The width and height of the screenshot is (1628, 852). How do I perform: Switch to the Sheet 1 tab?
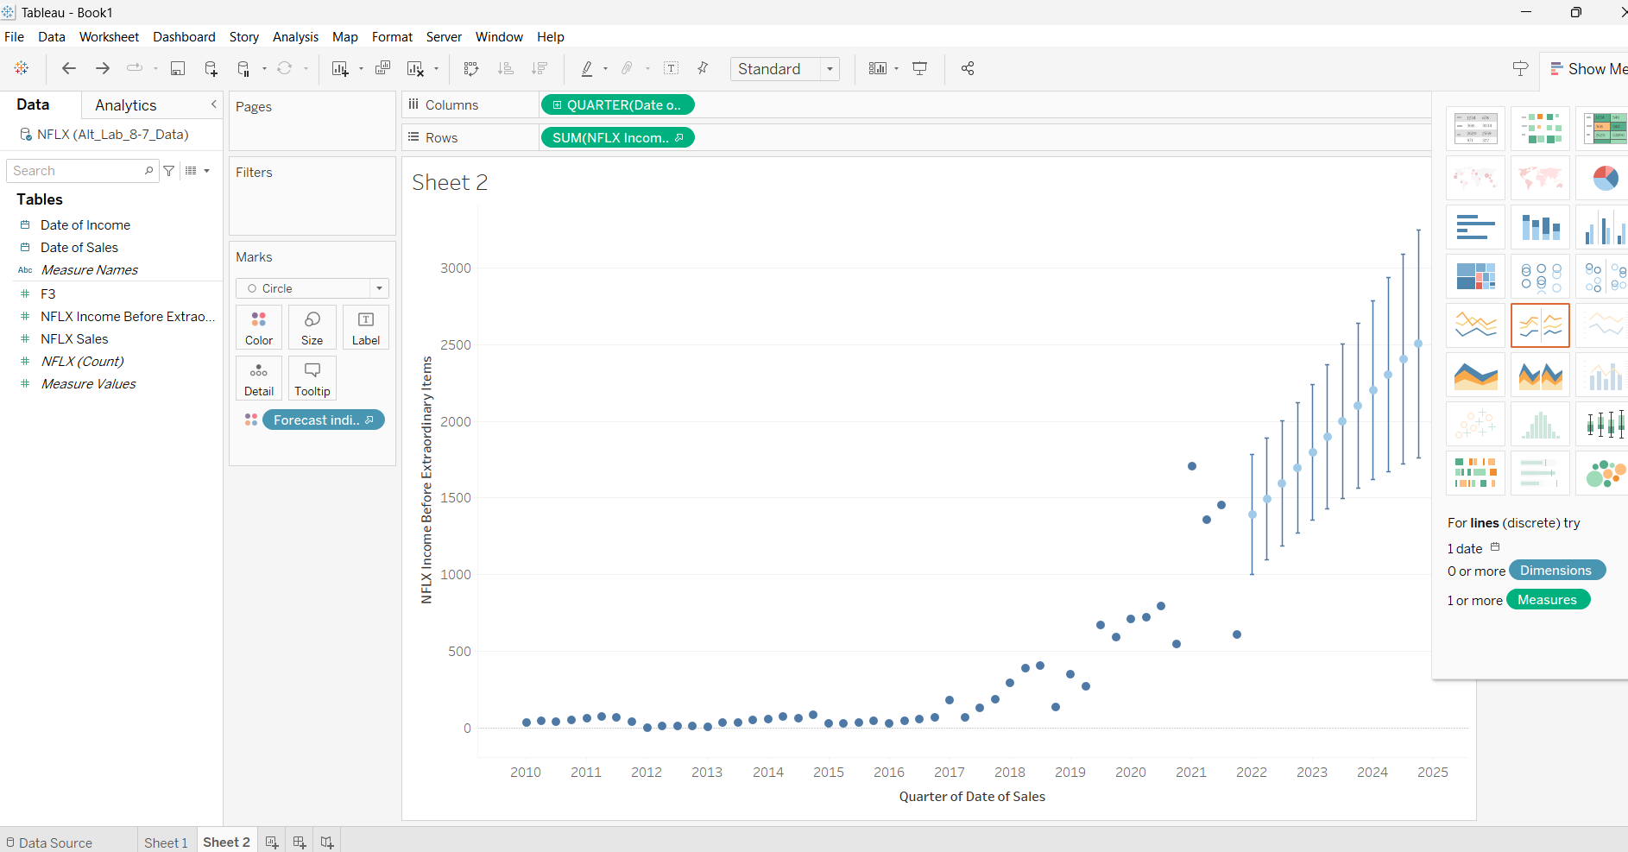pos(166,843)
